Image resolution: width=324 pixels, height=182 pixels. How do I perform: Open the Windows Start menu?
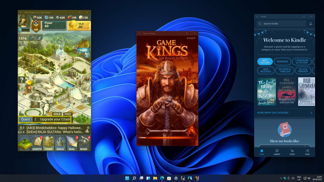pos(127,178)
